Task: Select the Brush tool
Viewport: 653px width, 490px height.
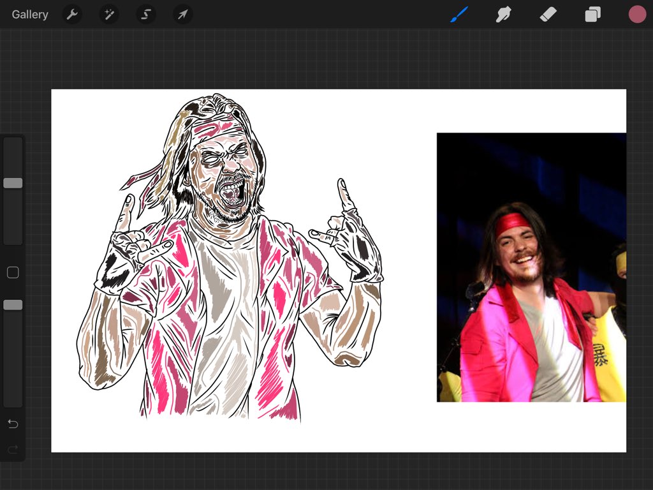Action: [x=459, y=15]
